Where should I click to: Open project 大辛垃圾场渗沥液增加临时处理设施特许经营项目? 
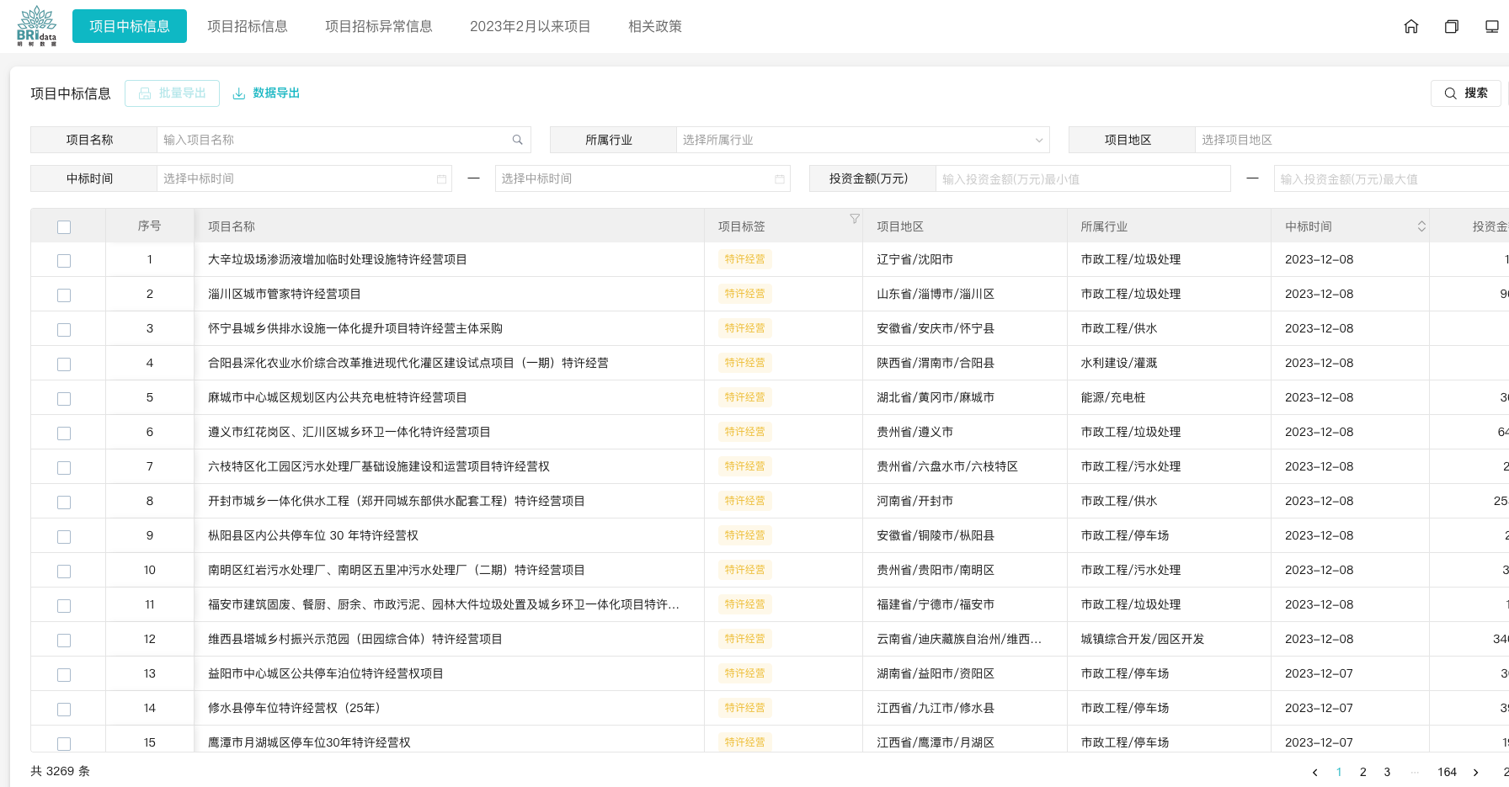[338, 259]
